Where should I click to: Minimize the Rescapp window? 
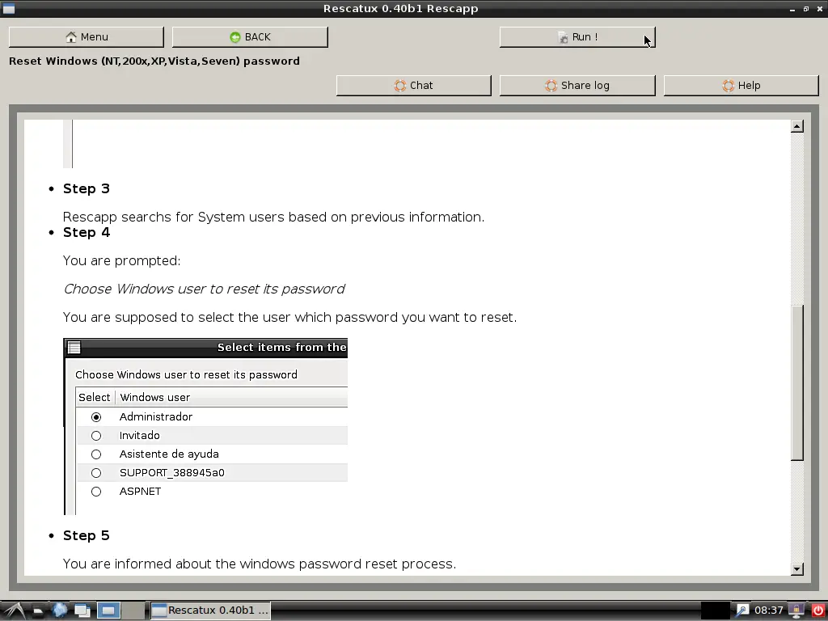(792, 9)
